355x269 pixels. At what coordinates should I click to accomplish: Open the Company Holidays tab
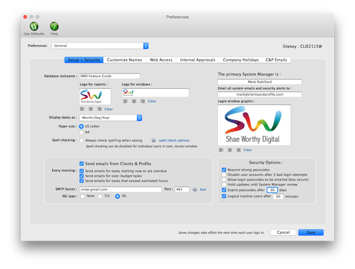point(240,60)
